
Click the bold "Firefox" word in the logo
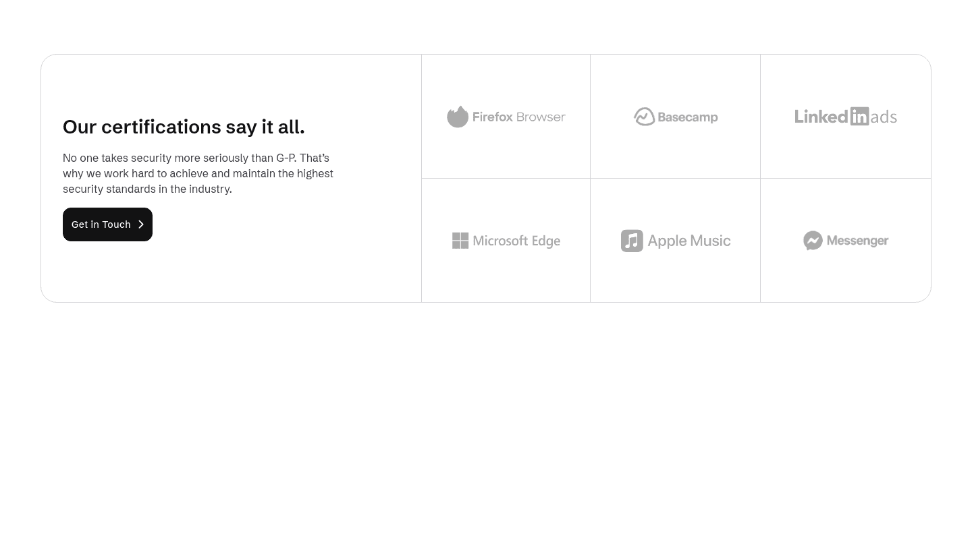pos(492,117)
